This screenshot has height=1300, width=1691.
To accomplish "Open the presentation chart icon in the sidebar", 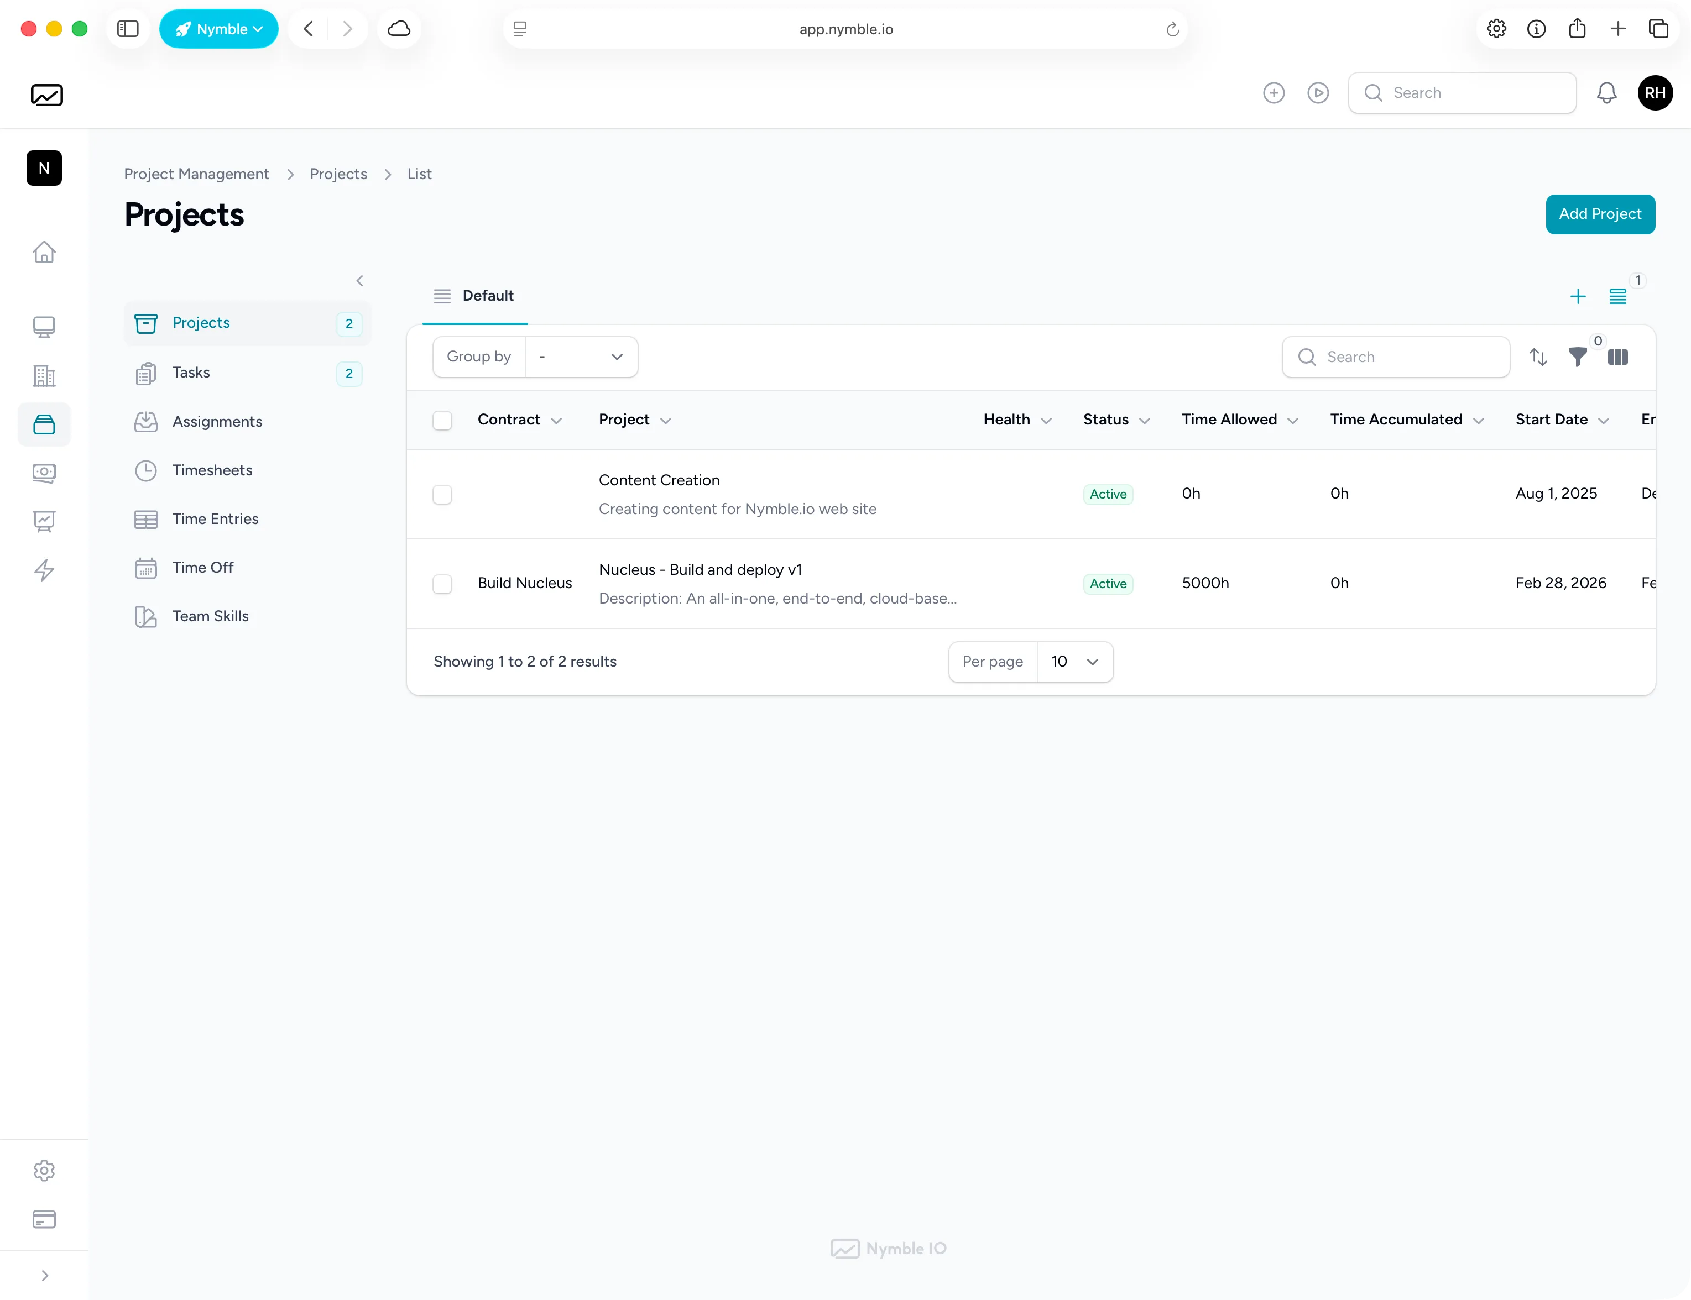I will point(44,522).
